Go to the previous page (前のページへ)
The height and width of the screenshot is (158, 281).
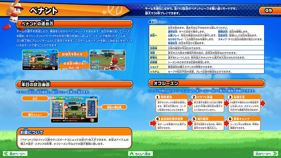point(15,154)
